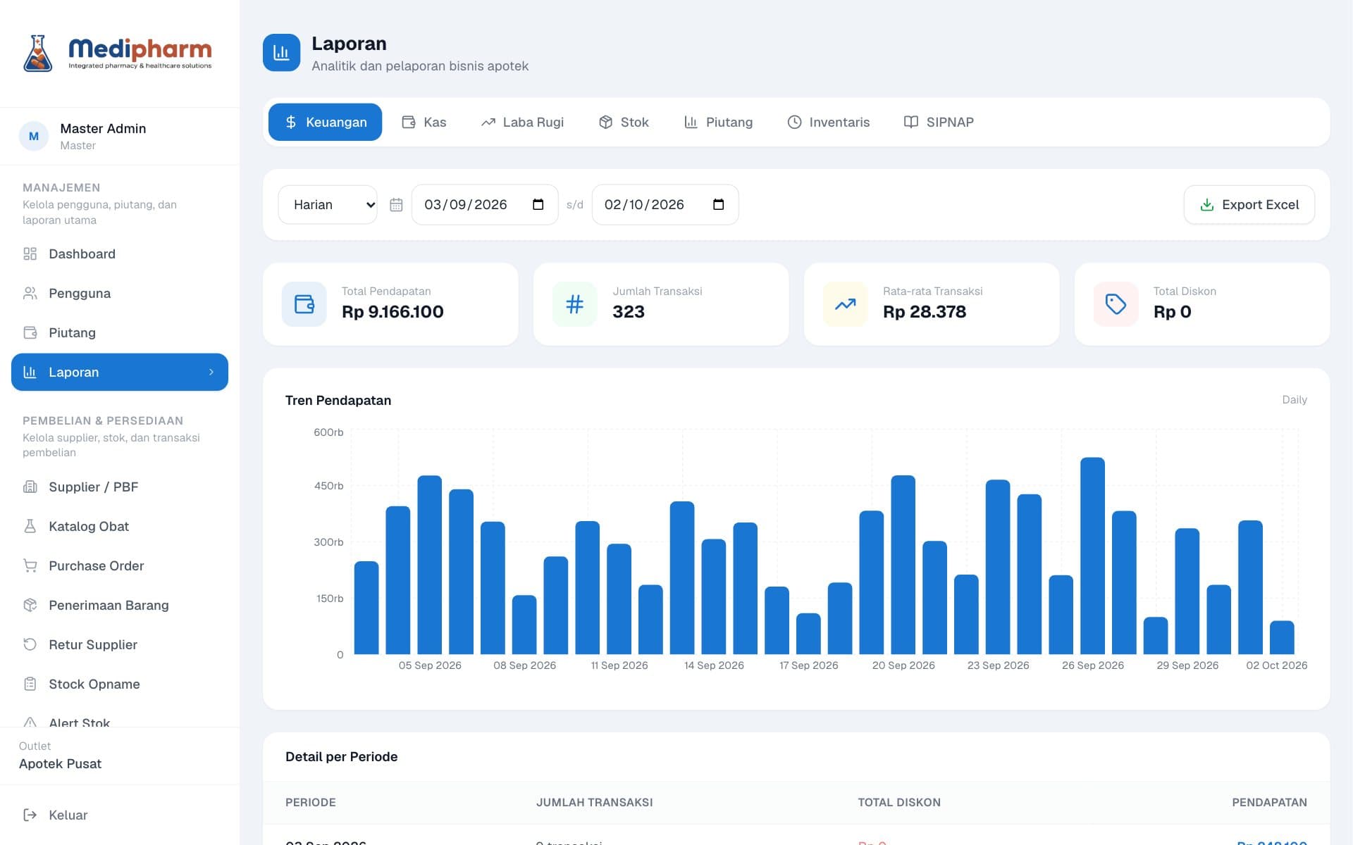Open Penerimaan Barang page
1353x845 pixels.
pos(120,605)
